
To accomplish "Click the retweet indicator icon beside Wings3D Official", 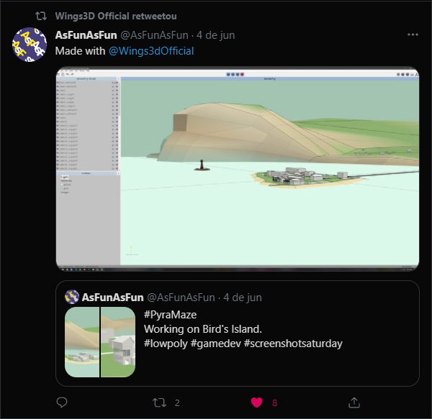I will point(41,17).
